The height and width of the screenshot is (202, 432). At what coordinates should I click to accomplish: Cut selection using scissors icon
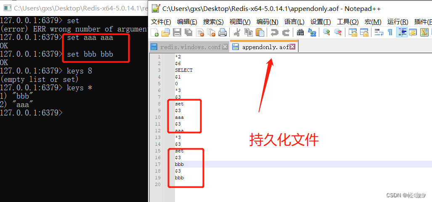pos(237,32)
